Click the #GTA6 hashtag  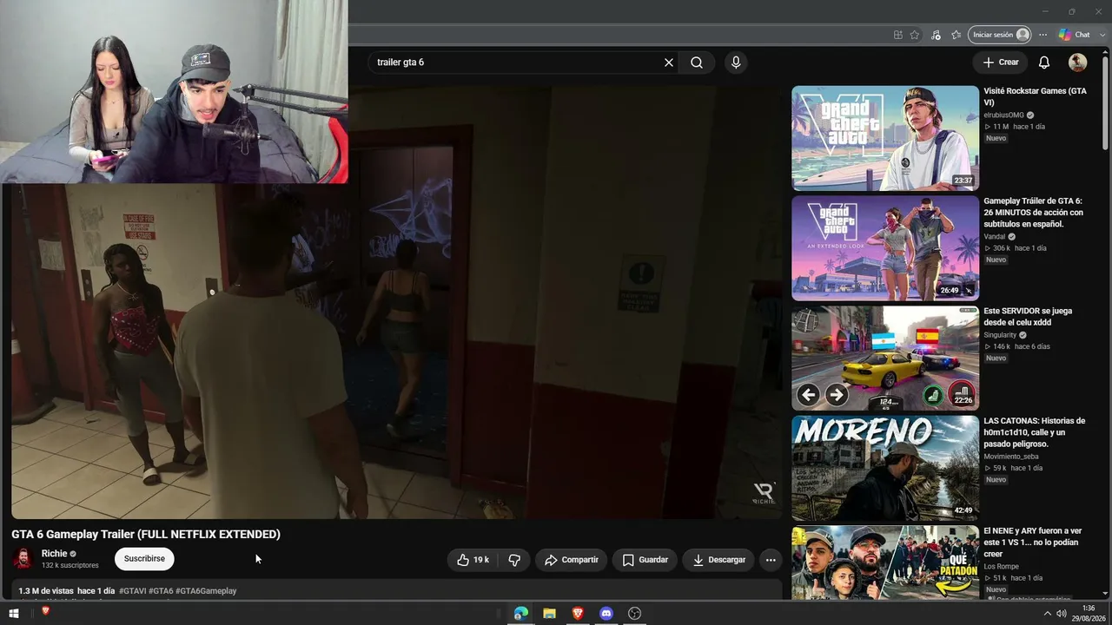161,591
